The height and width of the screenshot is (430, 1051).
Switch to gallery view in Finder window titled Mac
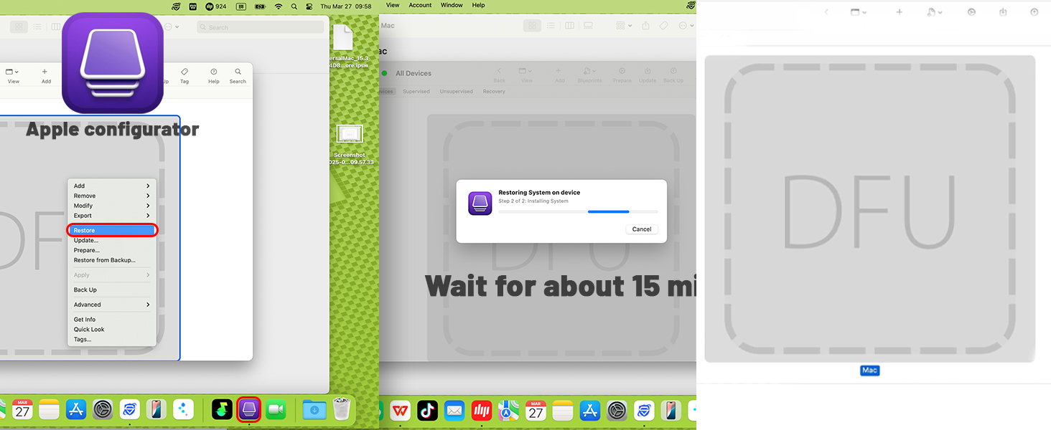click(x=588, y=25)
